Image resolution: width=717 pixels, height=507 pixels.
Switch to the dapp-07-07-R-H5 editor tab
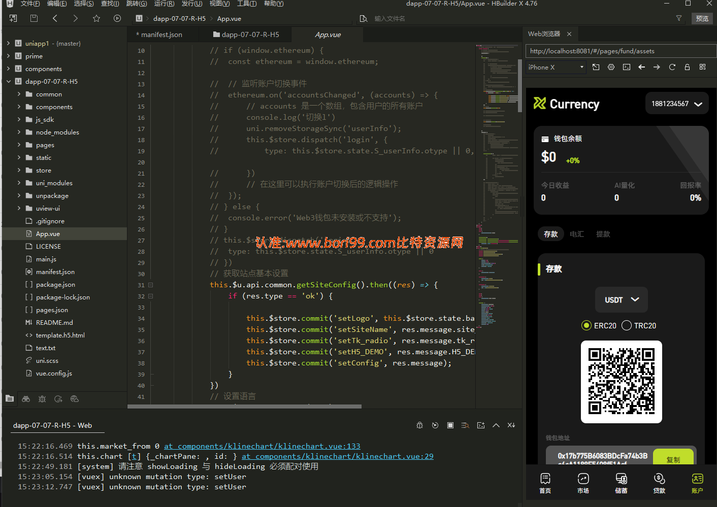pyautogui.click(x=246, y=35)
